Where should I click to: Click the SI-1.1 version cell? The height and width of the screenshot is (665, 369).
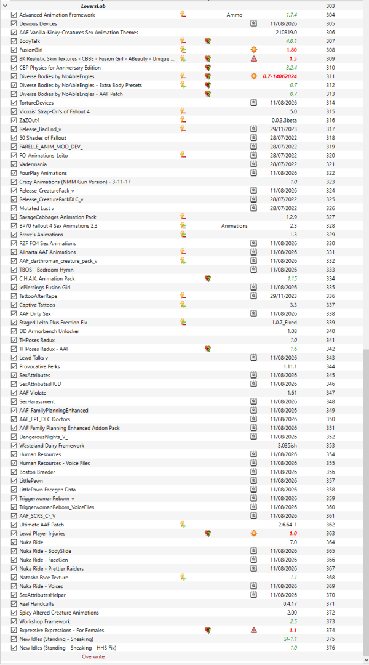(290, 639)
